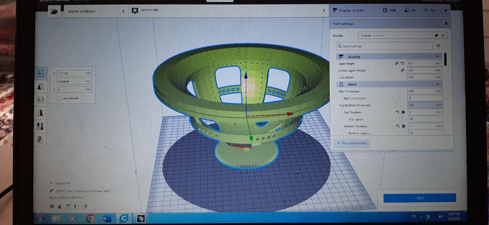489x225 pixels.
Task: Open the keytec m230 pro printer selector
Action: coord(96,11)
